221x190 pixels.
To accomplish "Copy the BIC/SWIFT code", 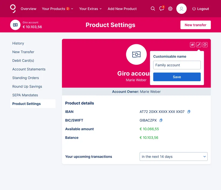I will click(161, 120).
